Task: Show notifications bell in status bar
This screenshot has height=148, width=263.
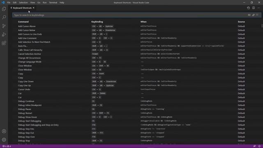Action: coord(259,146)
